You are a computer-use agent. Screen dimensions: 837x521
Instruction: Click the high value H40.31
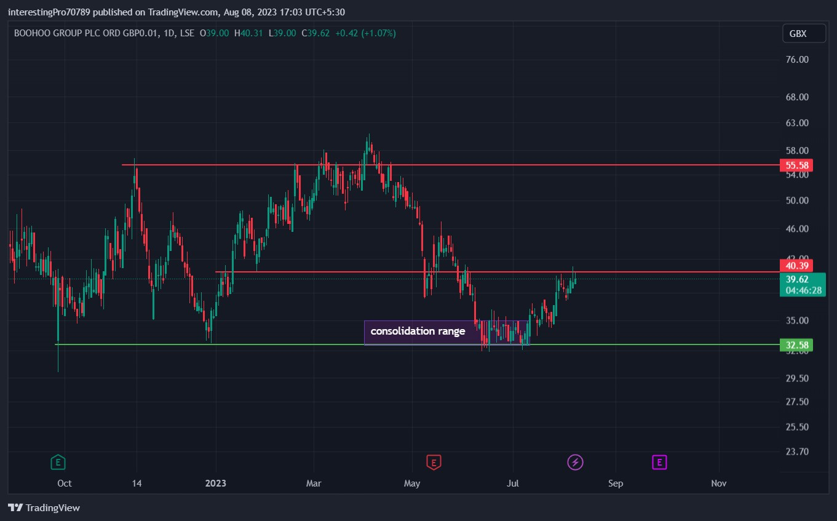point(249,33)
